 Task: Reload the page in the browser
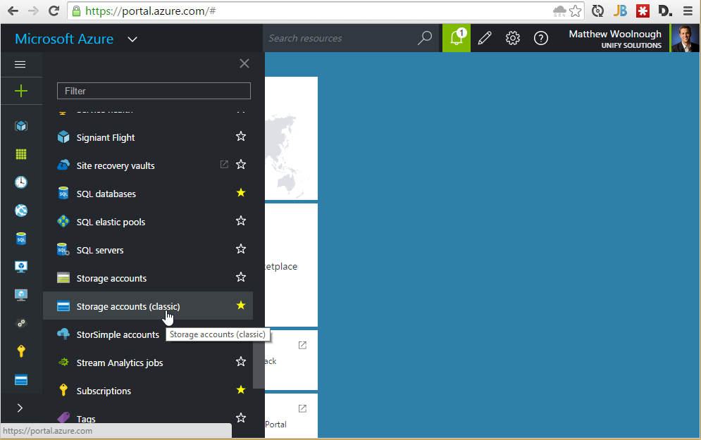pos(54,11)
